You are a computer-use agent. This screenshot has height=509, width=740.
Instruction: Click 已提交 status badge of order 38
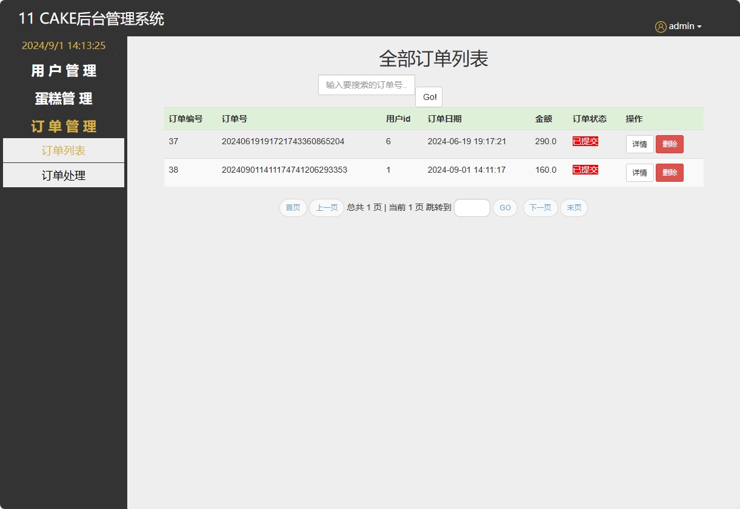pos(584,170)
